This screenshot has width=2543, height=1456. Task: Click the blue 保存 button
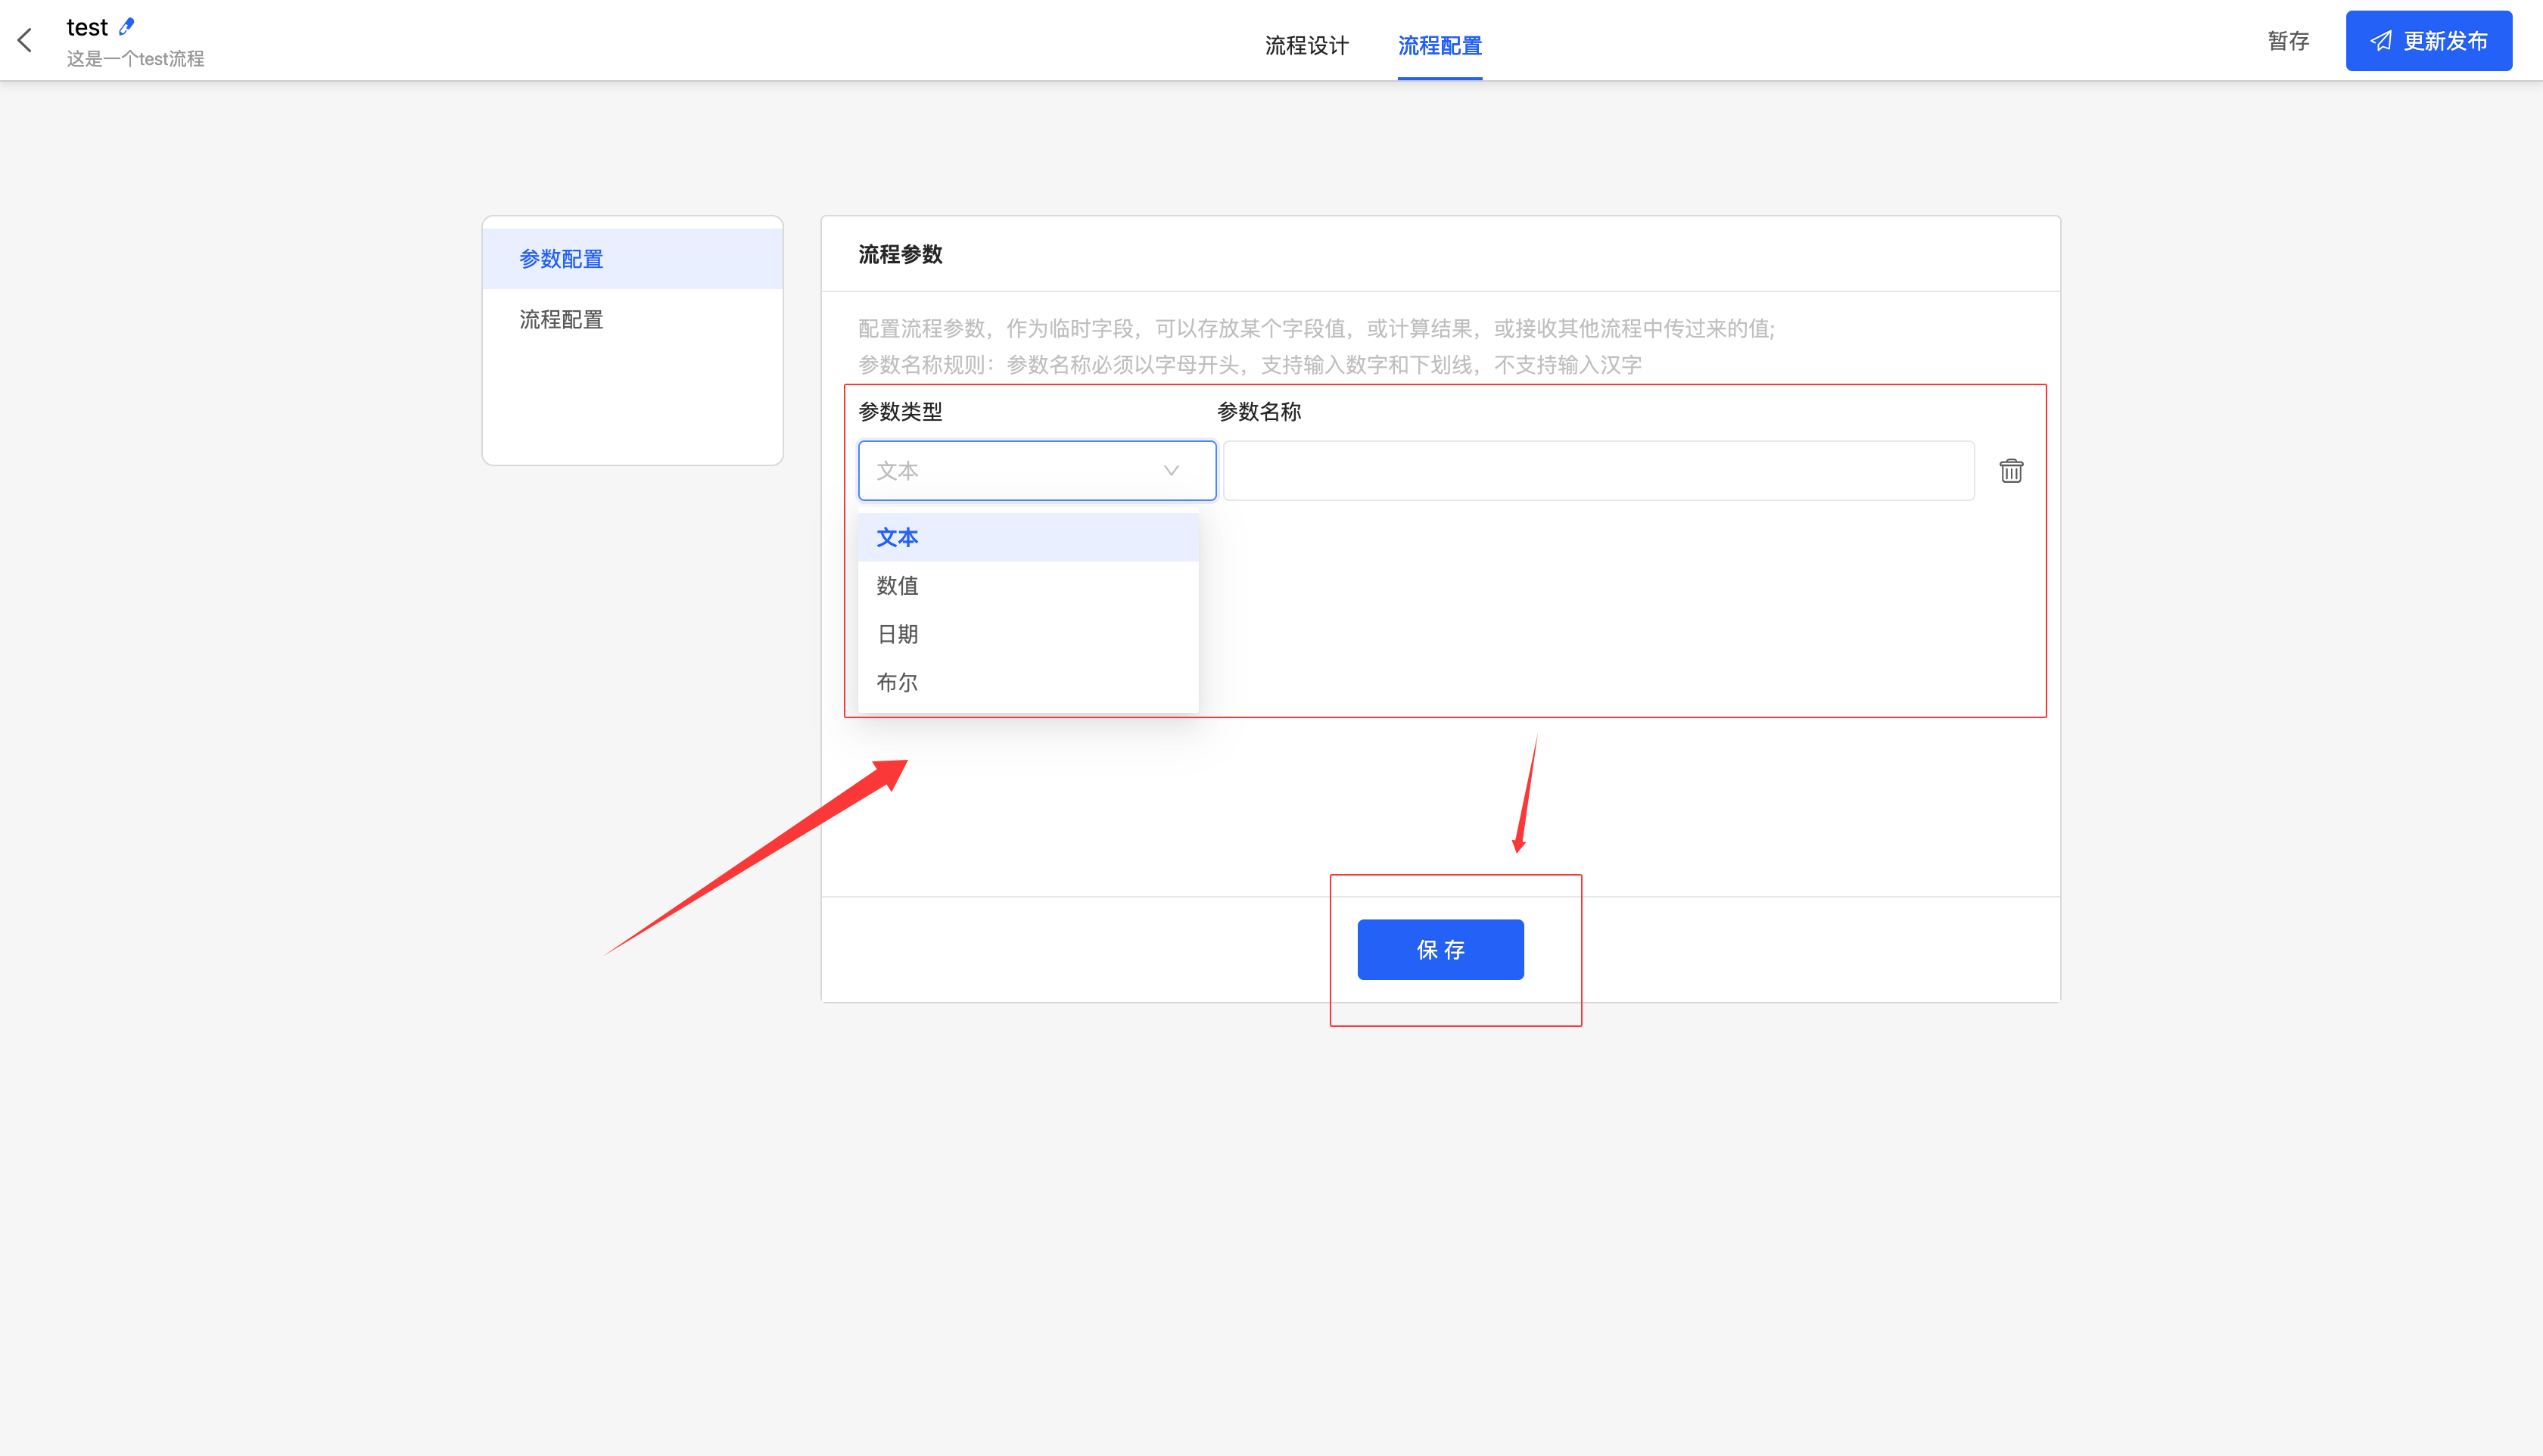click(1440, 950)
